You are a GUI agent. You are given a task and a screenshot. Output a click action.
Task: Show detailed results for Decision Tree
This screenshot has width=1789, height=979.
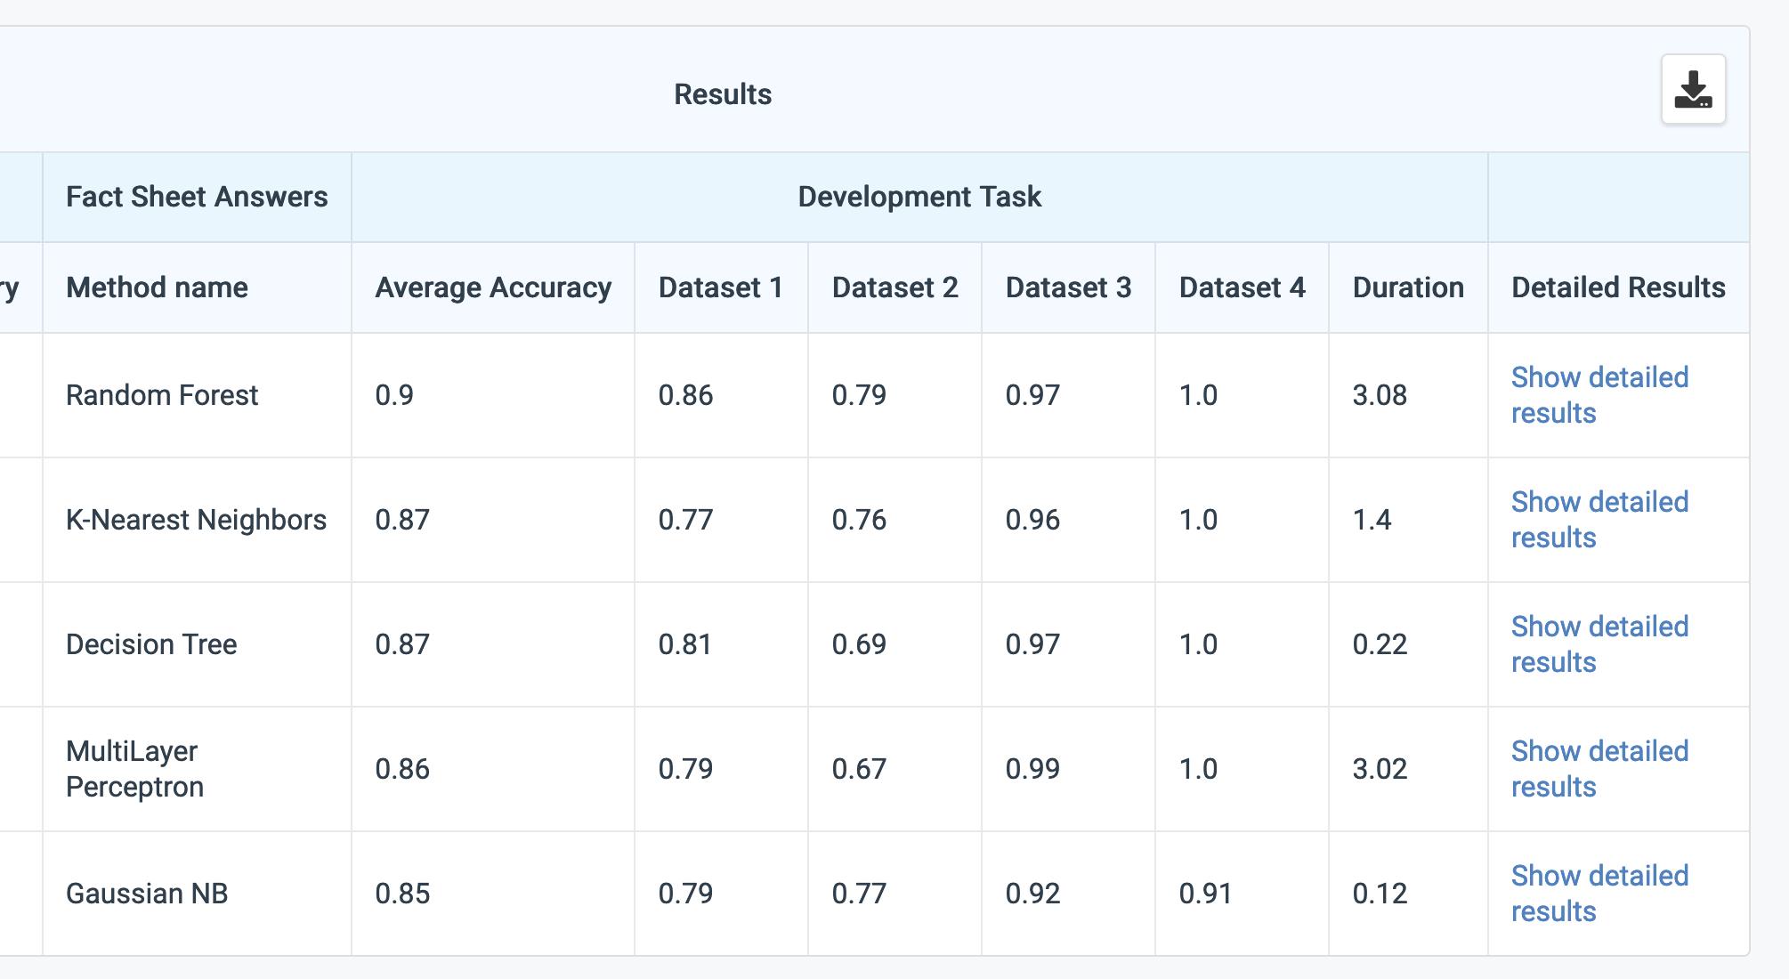pyautogui.click(x=1599, y=644)
